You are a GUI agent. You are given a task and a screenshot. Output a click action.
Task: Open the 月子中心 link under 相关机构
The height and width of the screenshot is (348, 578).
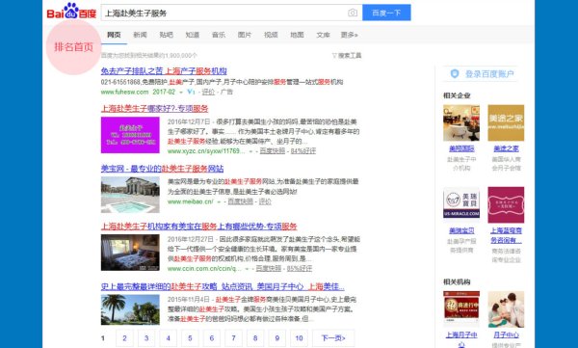[x=506, y=335]
